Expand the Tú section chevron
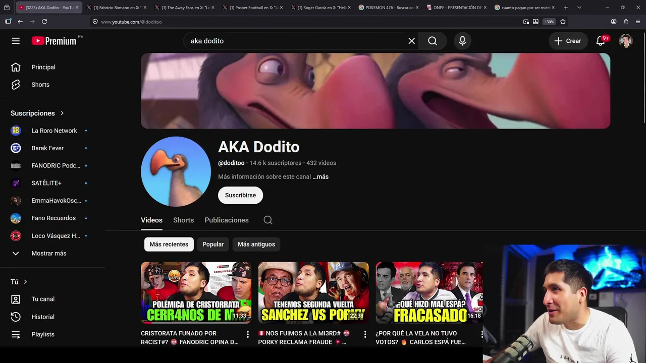This screenshot has width=646, height=363. [25, 282]
